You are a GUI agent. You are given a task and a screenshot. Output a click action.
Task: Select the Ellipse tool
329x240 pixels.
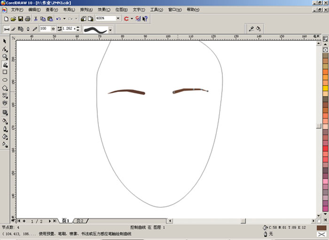pyautogui.click(x=5, y=80)
